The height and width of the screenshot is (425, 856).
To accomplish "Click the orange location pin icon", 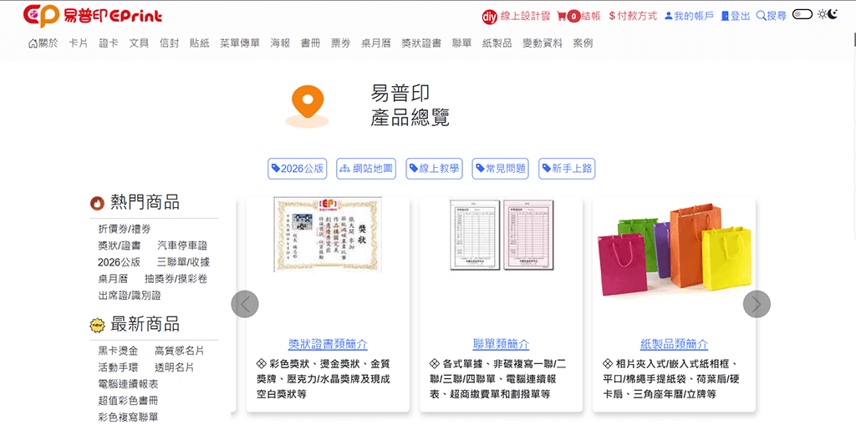I will [x=308, y=106].
